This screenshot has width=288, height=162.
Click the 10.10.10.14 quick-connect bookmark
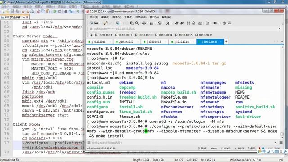click(x=164, y=35)
